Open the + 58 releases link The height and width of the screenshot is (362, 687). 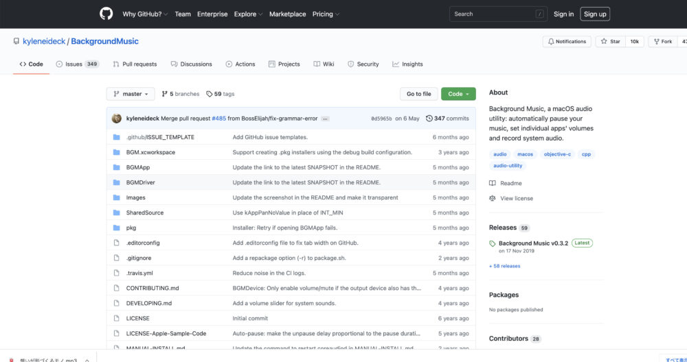tap(505, 266)
